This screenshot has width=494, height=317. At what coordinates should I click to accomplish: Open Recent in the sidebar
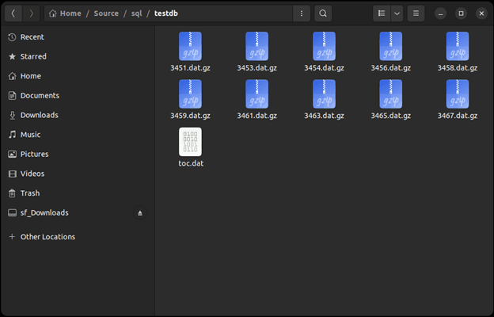click(x=32, y=37)
